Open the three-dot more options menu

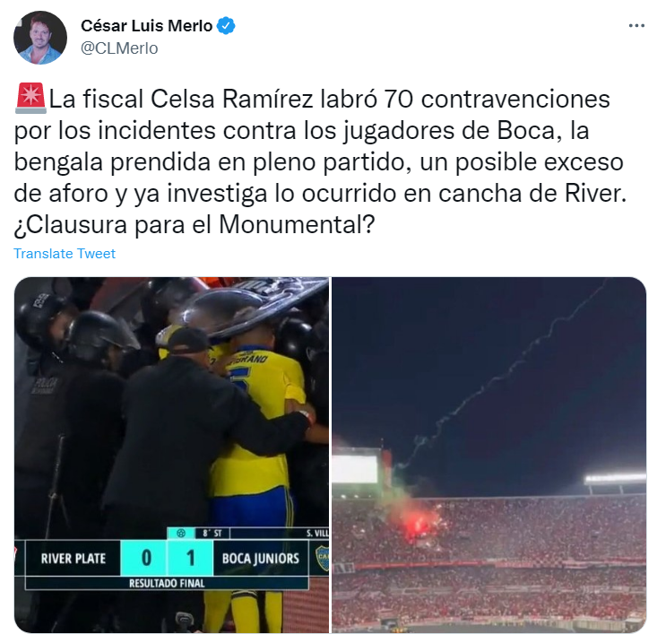pyautogui.click(x=636, y=26)
